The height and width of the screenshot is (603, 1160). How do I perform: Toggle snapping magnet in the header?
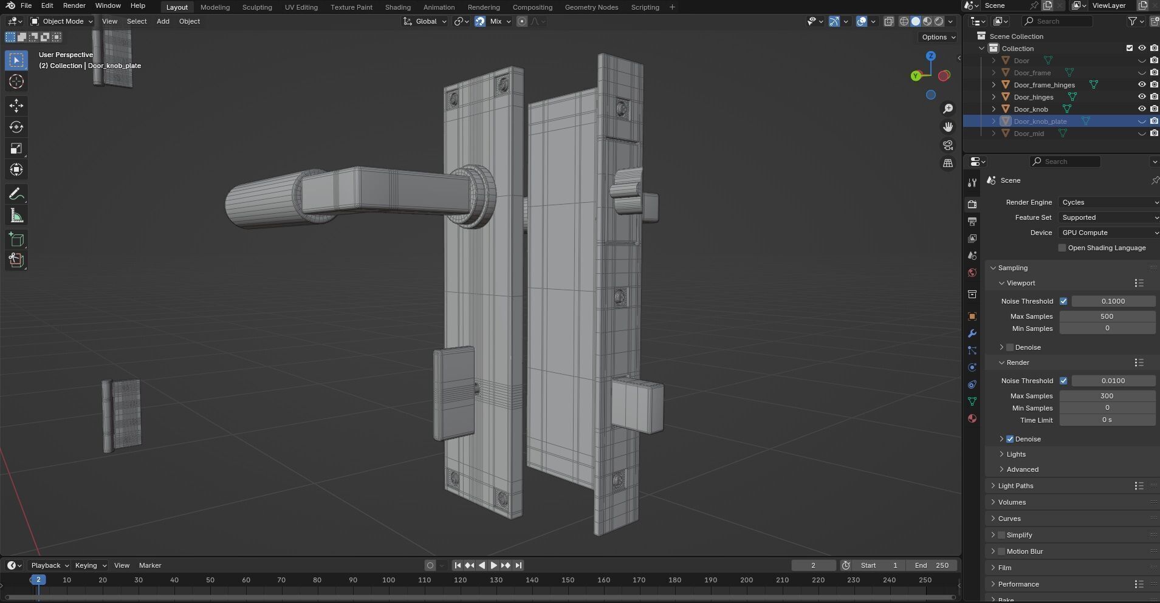[x=480, y=21]
